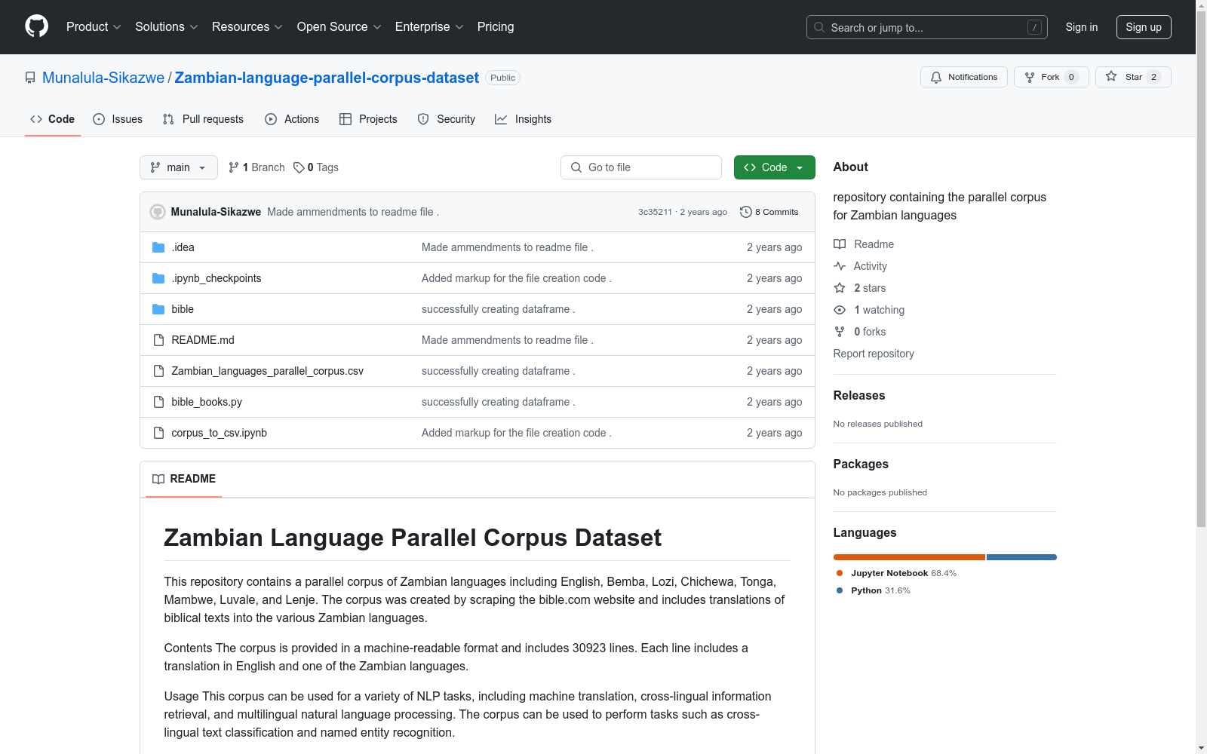Click the search magnifier icon in header
The height and width of the screenshot is (754, 1207).
click(x=819, y=27)
